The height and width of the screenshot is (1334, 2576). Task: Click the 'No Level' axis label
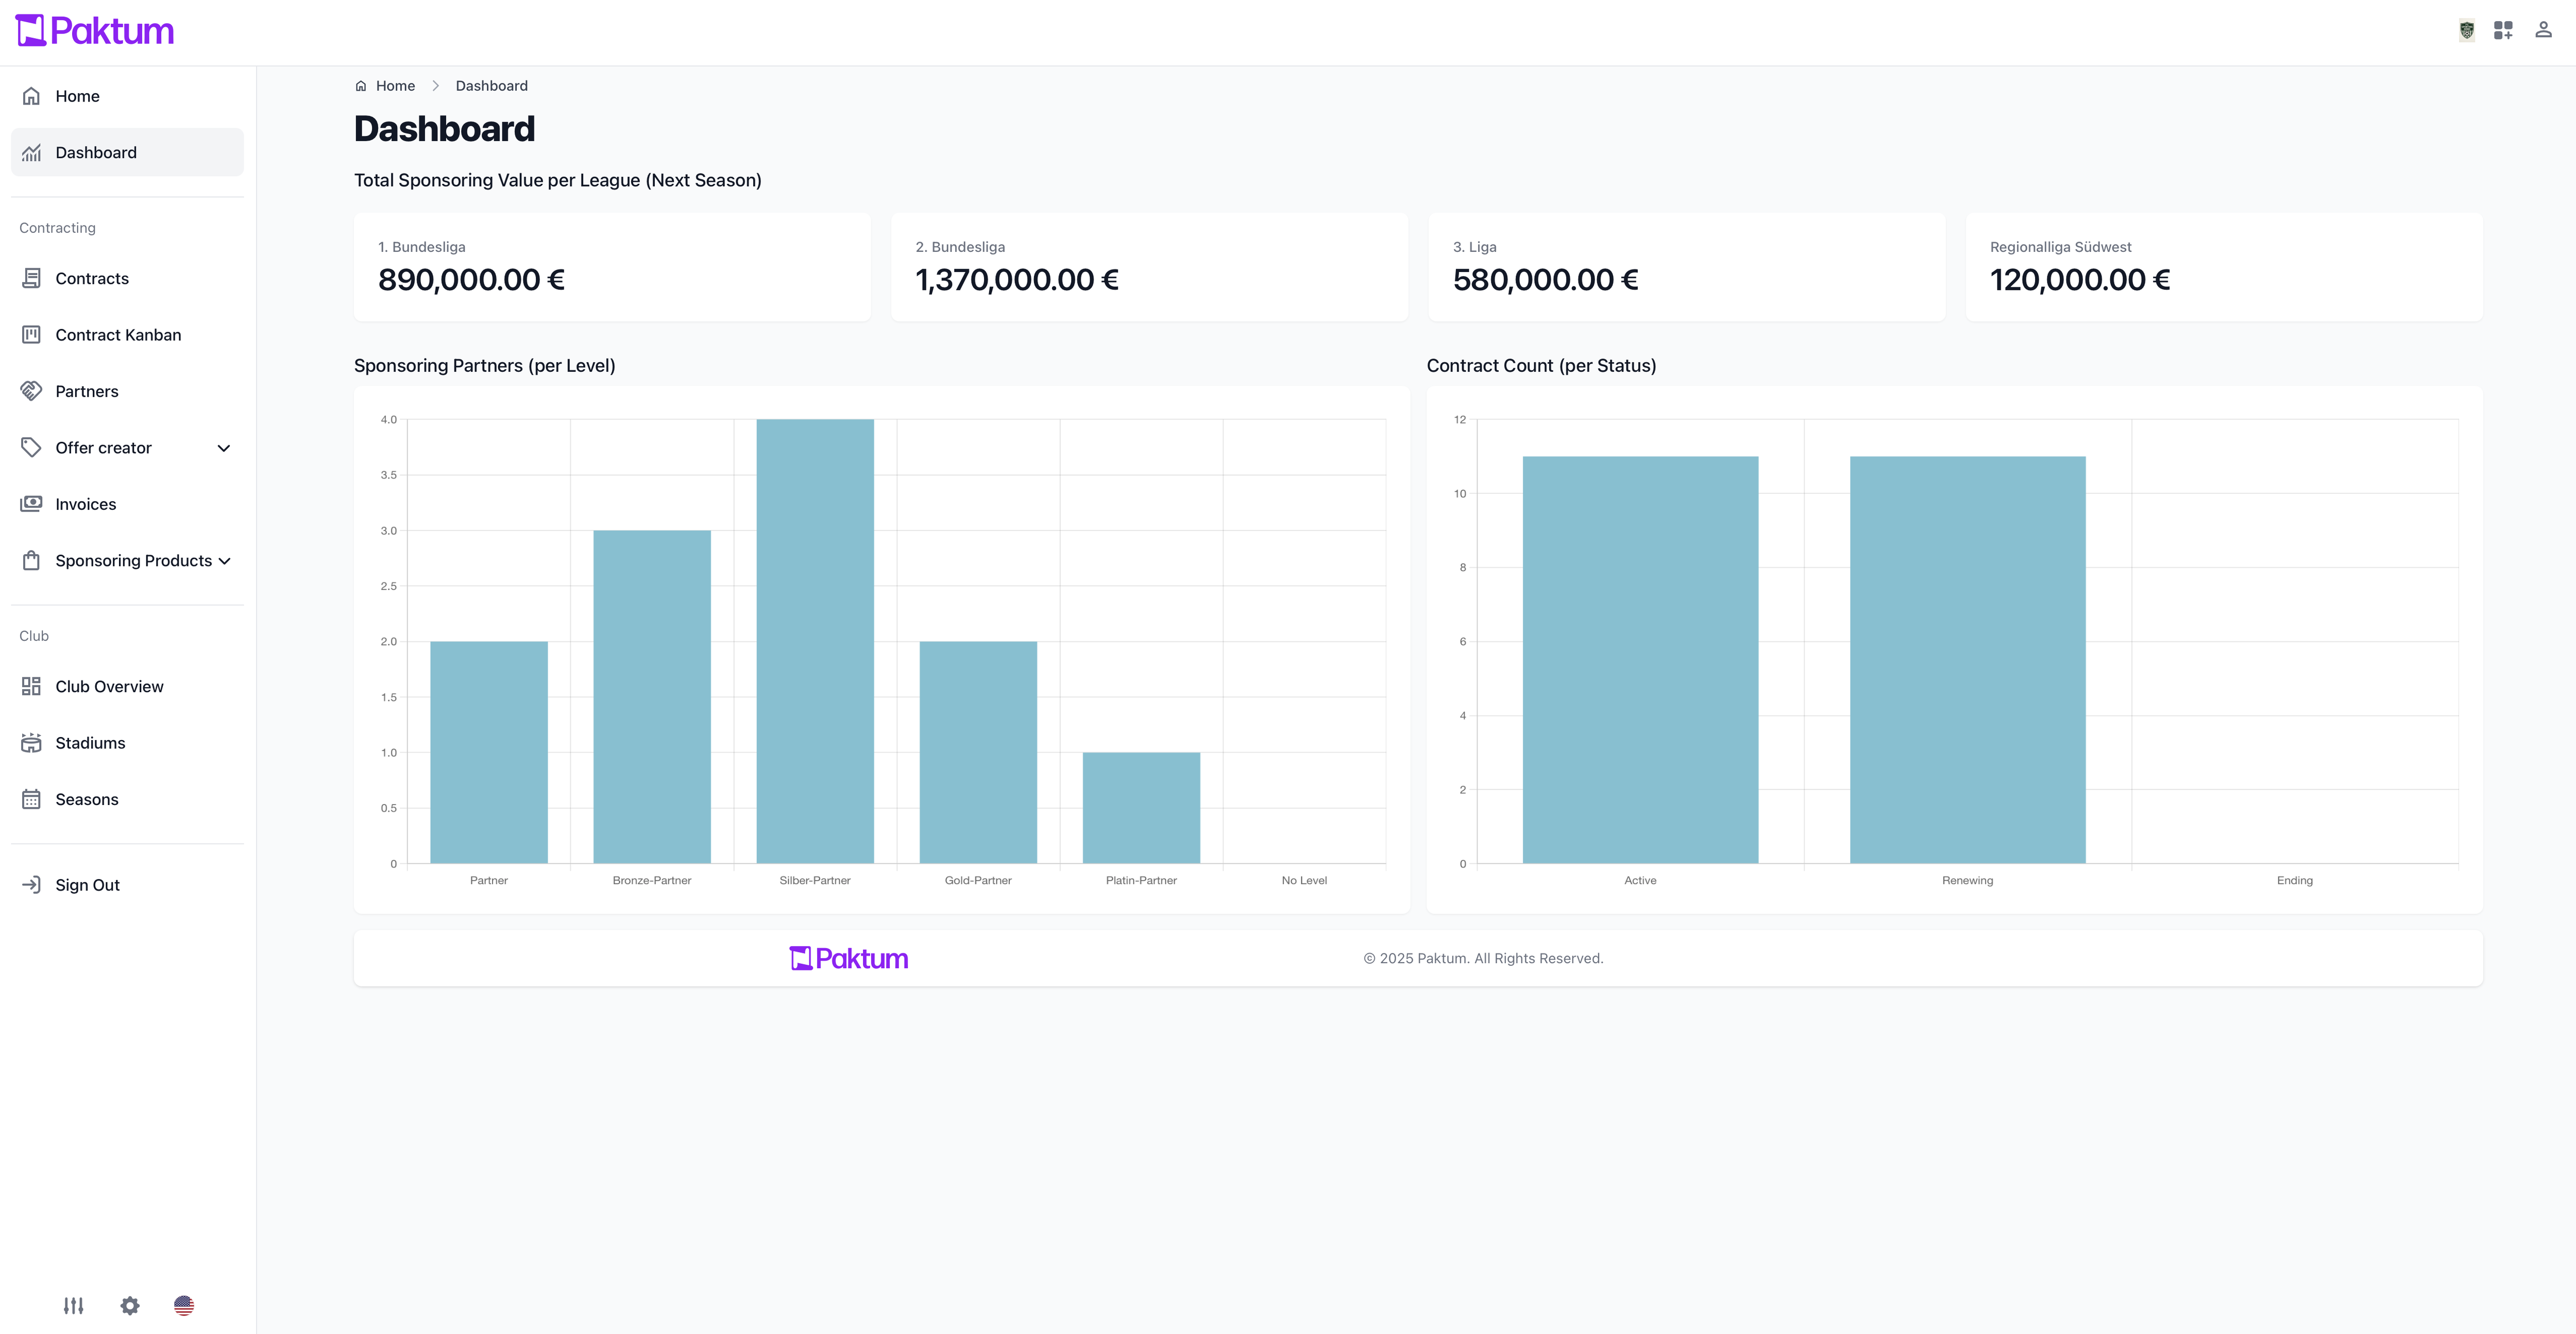tap(1304, 880)
